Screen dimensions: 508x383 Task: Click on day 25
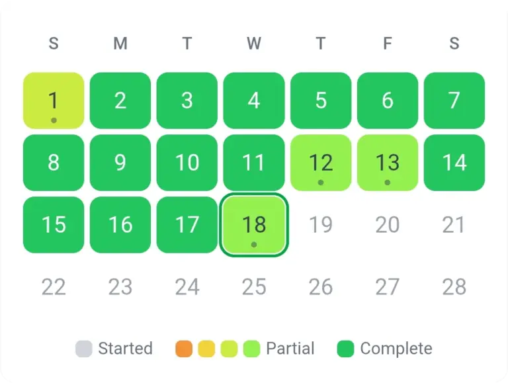(x=254, y=287)
